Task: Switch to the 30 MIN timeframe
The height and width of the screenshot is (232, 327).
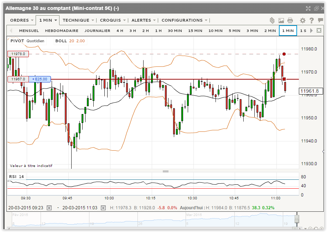Action: click(175, 31)
